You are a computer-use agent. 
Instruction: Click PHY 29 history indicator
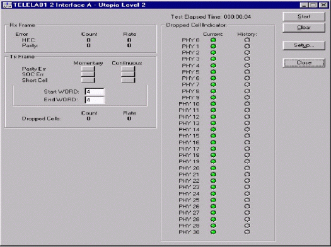(247, 226)
